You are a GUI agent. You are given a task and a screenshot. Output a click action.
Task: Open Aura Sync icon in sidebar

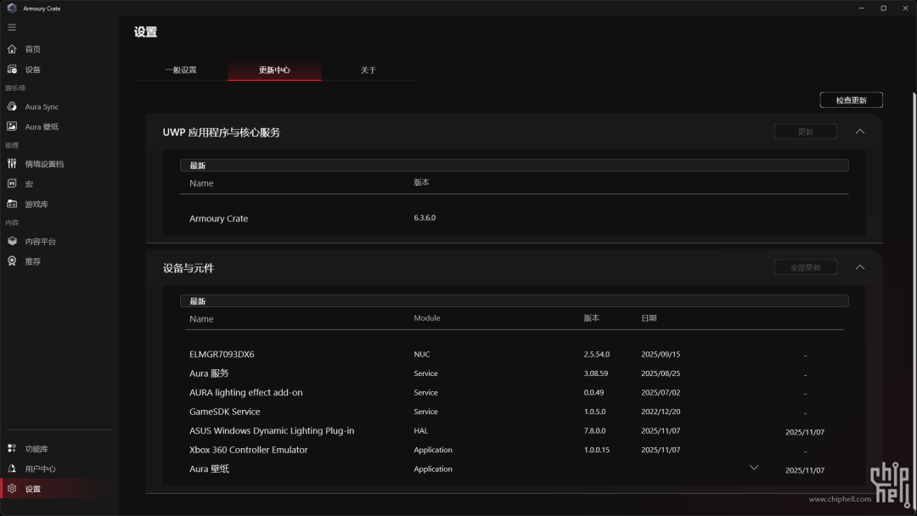coord(12,106)
